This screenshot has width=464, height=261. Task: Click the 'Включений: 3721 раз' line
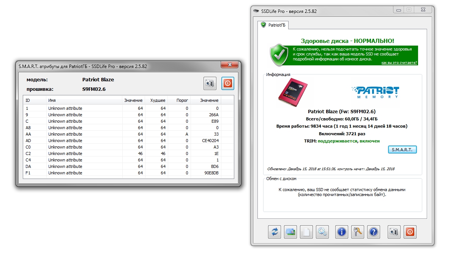click(x=342, y=133)
